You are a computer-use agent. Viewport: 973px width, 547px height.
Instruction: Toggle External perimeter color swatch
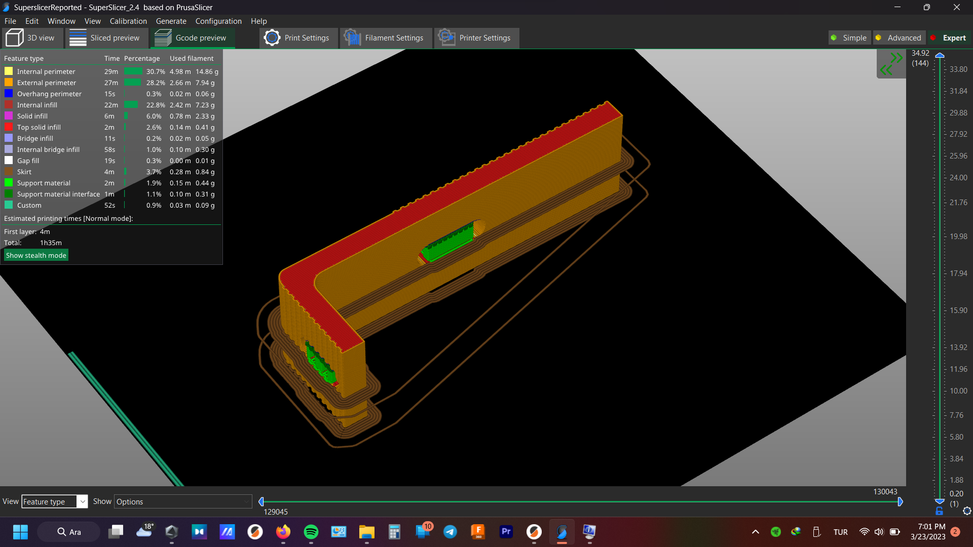pyautogui.click(x=9, y=83)
